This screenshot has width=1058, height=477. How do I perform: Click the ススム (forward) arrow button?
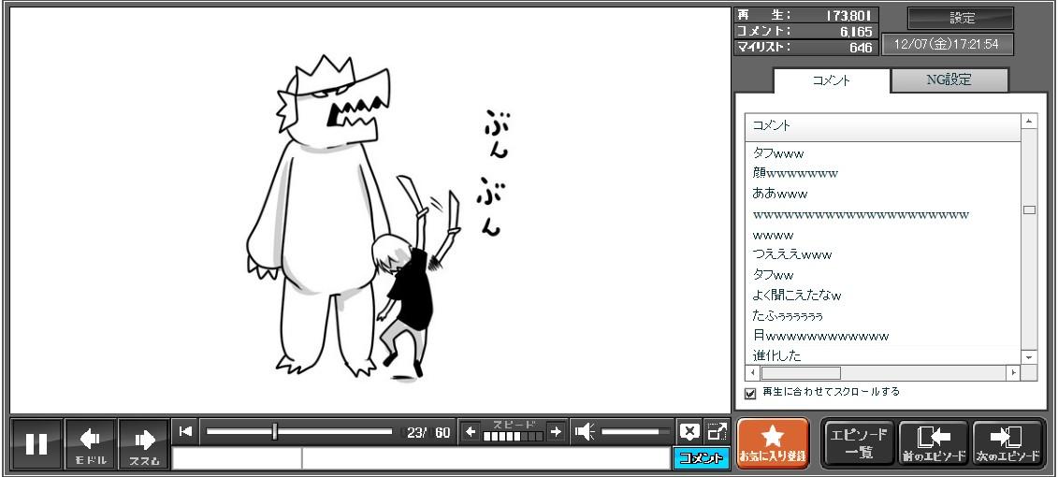[144, 444]
